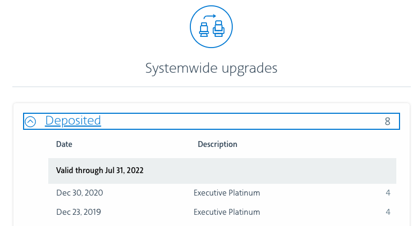The height and width of the screenshot is (226, 414).
Task: Select the Valid through Jul 31, 2022 row
Action: [222, 171]
